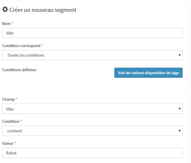The width and height of the screenshot is (191, 163).
Task: Click the "Conditions définies:" text
Action: pyautogui.click(x=20, y=70)
